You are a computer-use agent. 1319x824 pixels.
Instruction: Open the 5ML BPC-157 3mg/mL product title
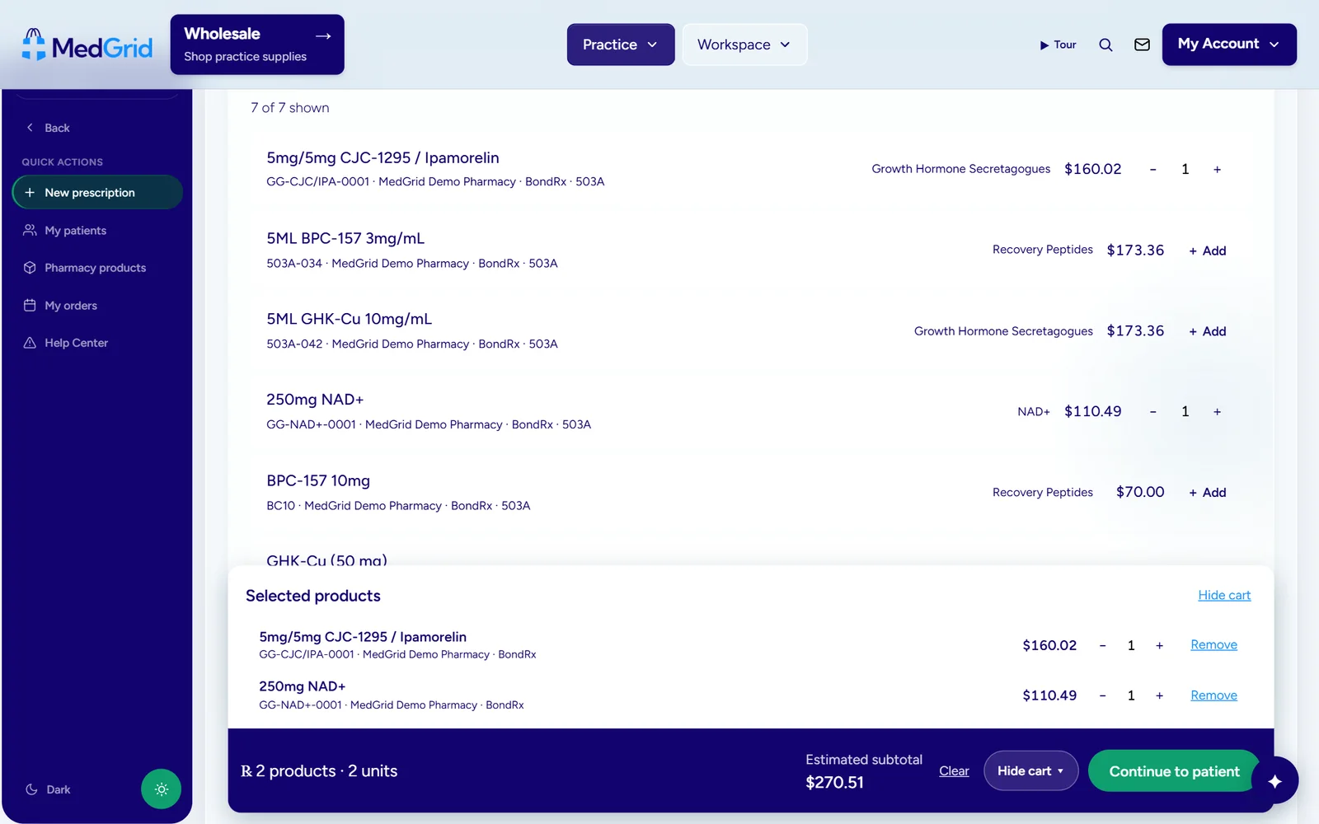345,238
